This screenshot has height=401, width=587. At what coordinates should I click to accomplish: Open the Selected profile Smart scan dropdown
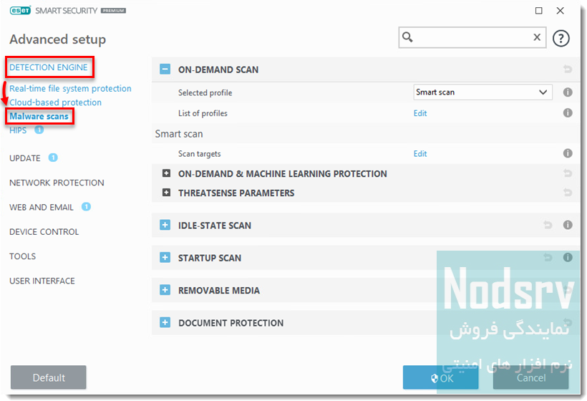(x=482, y=92)
